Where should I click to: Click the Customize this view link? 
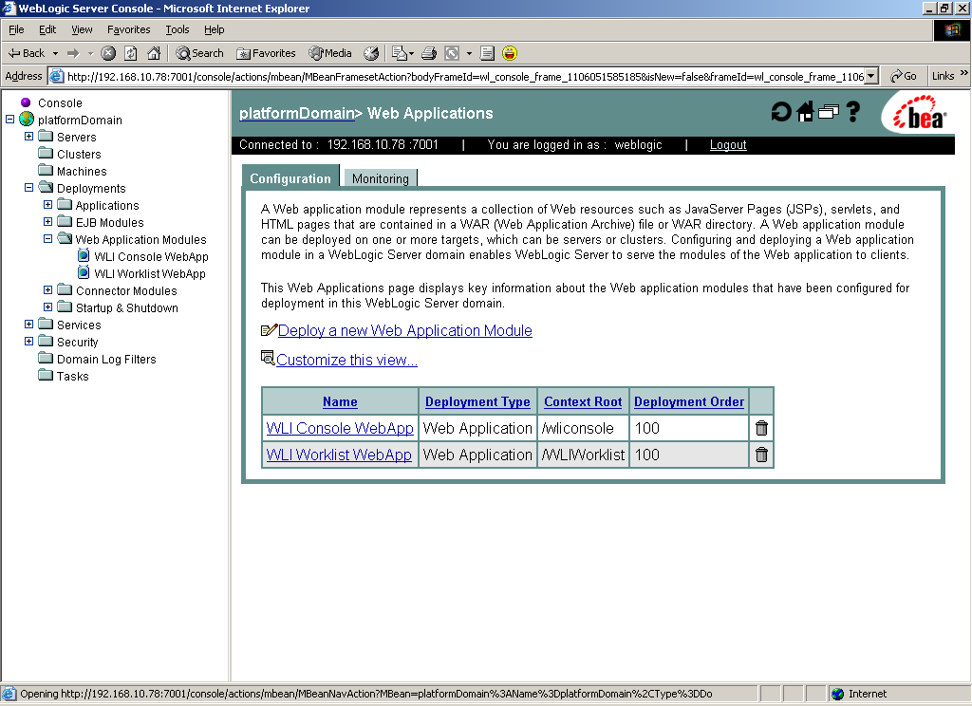[346, 361]
